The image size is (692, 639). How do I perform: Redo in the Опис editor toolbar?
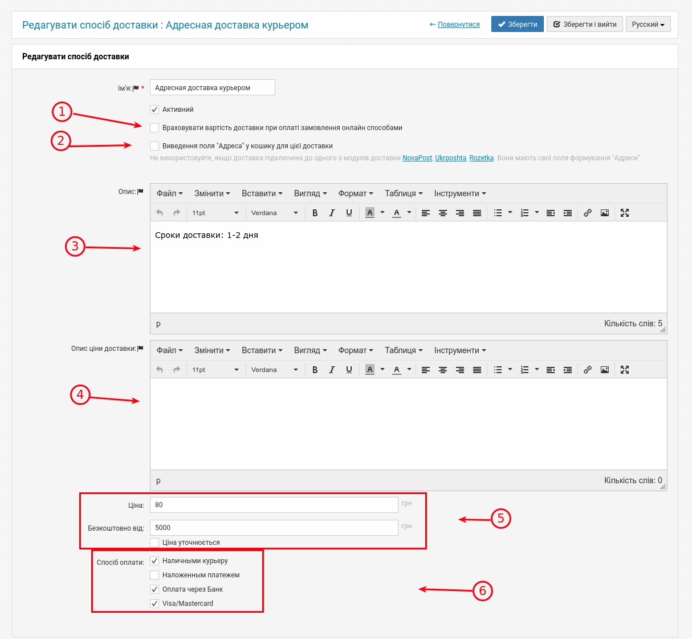point(177,213)
